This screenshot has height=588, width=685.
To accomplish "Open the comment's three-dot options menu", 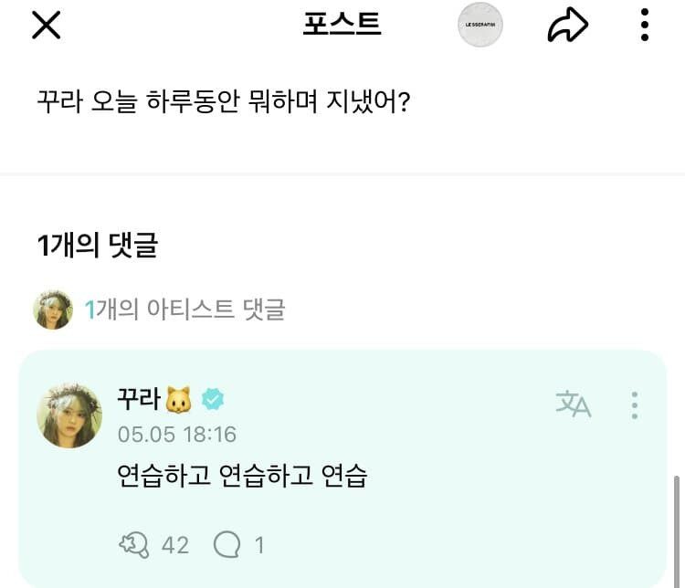I will [634, 404].
